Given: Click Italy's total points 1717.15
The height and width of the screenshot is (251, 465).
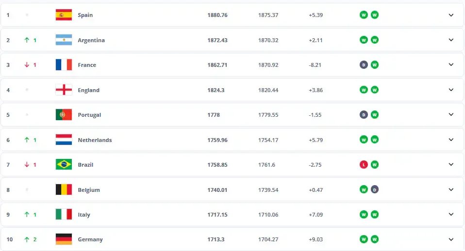Looking at the screenshot, I should (x=217, y=215).
